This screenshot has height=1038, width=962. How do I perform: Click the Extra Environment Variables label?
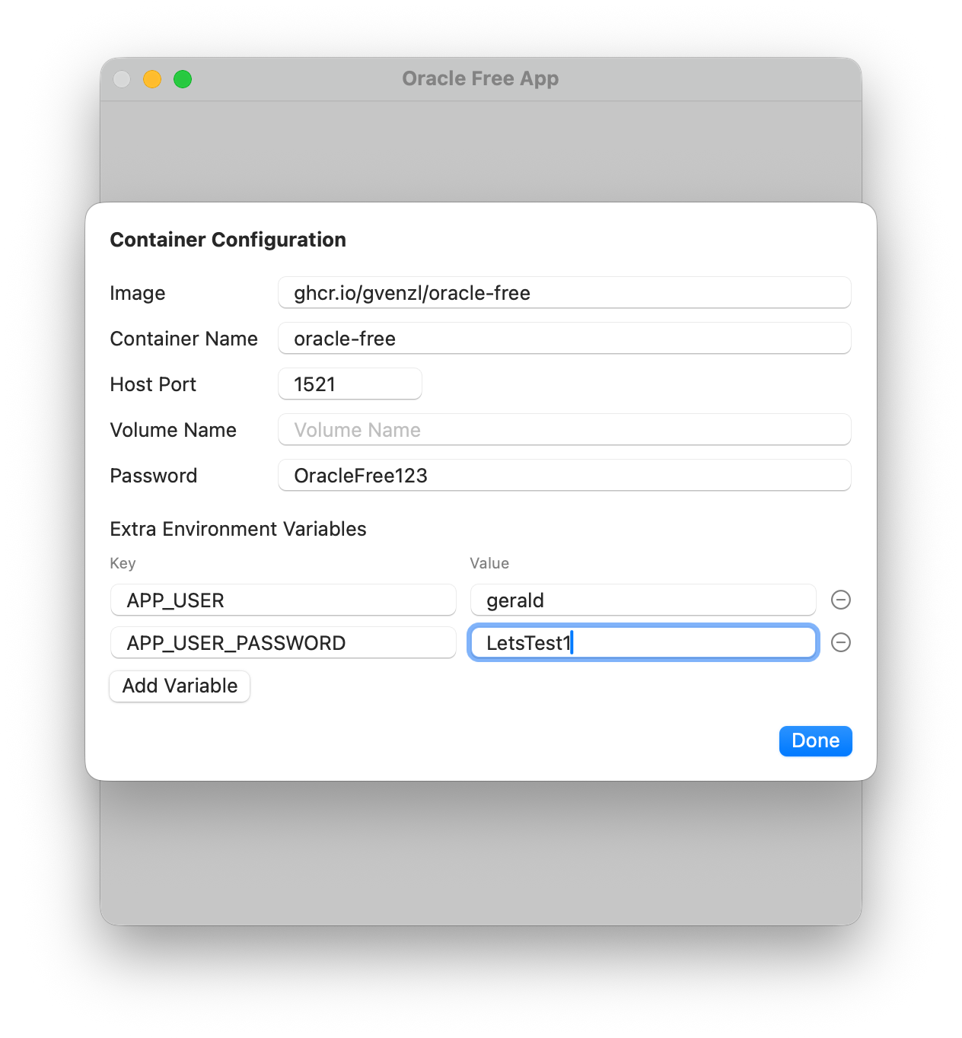[238, 529]
